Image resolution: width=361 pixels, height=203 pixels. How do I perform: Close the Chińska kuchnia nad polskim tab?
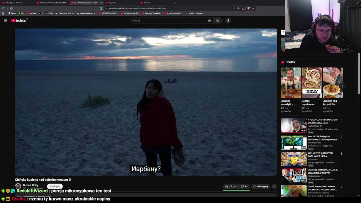pos(101,3)
